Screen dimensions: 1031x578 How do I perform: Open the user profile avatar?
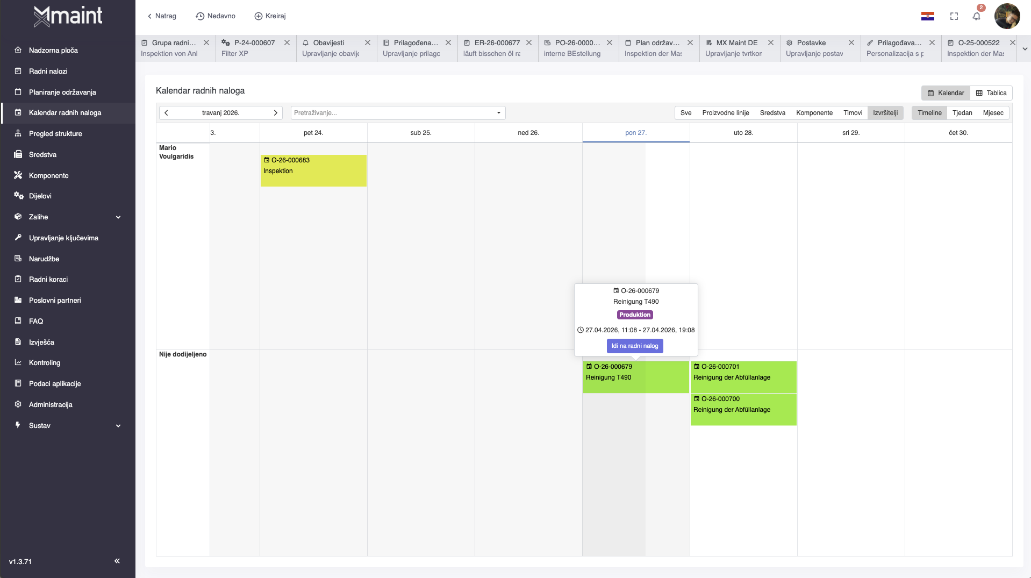point(1007,16)
